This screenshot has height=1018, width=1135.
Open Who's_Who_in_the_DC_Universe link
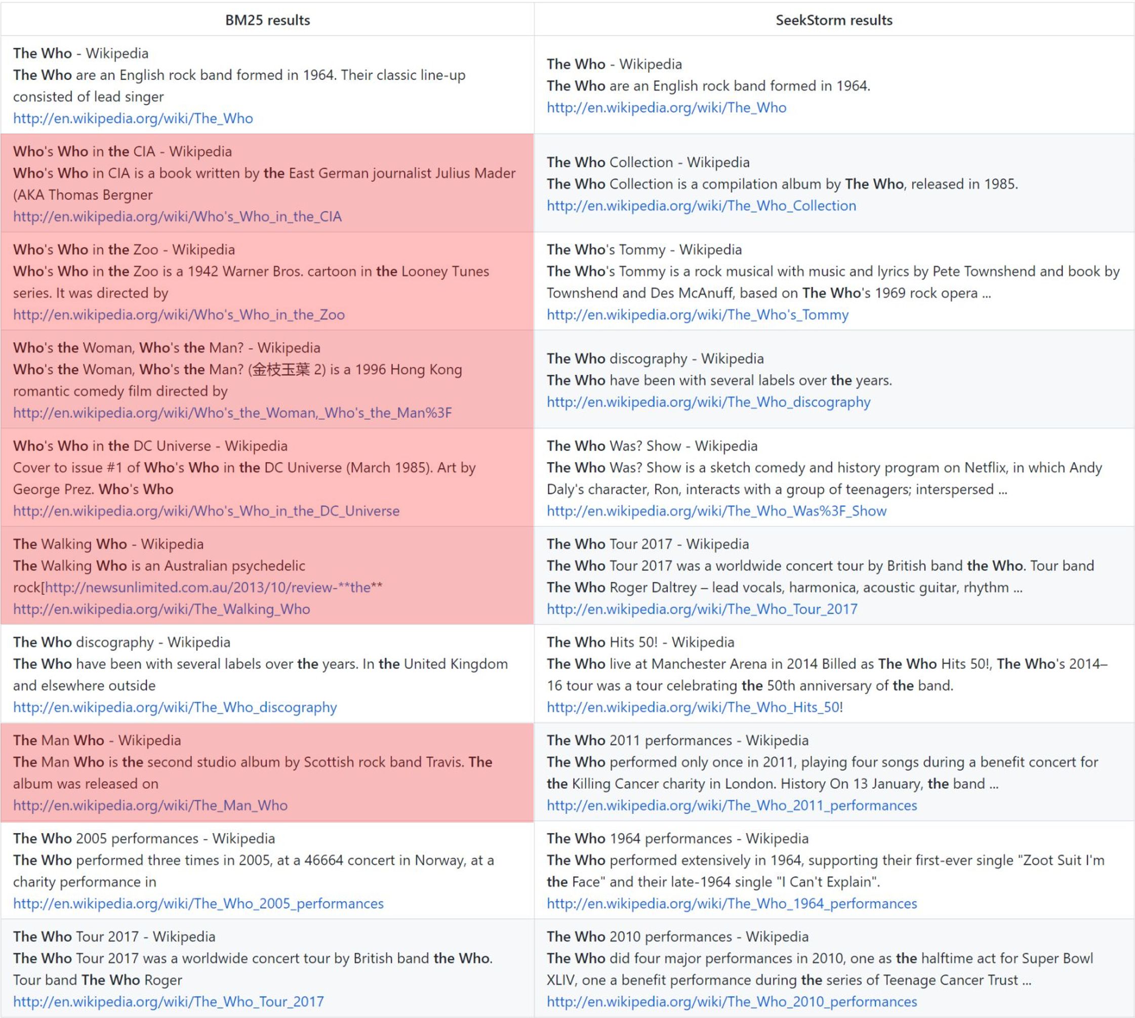click(x=206, y=511)
